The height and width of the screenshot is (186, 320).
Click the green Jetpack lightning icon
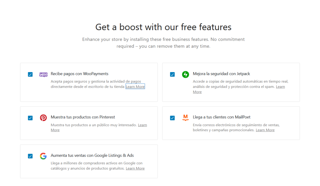pyautogui.click(x=185, y=74)
